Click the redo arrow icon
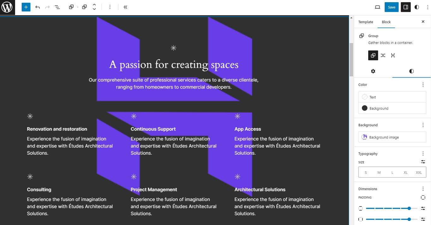The image size is (431, 225). 47,7
